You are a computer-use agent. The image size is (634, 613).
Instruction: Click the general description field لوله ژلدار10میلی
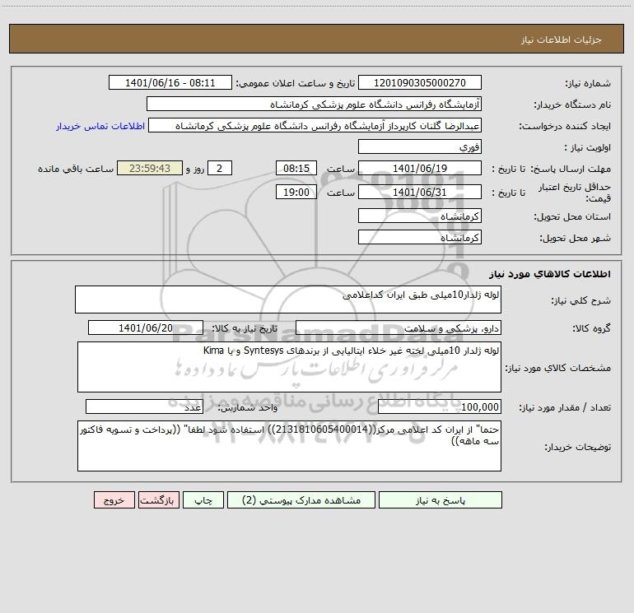click(x=288, y=300)
